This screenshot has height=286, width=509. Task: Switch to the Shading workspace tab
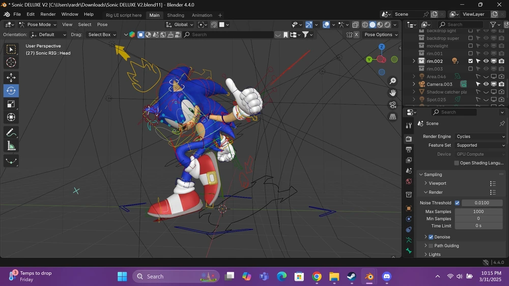click(176, 15)
